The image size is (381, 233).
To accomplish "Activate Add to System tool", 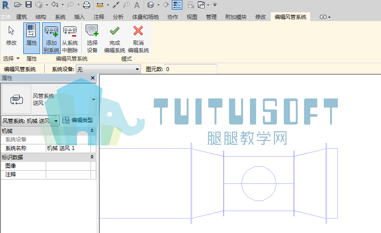I will coord(51,38).
